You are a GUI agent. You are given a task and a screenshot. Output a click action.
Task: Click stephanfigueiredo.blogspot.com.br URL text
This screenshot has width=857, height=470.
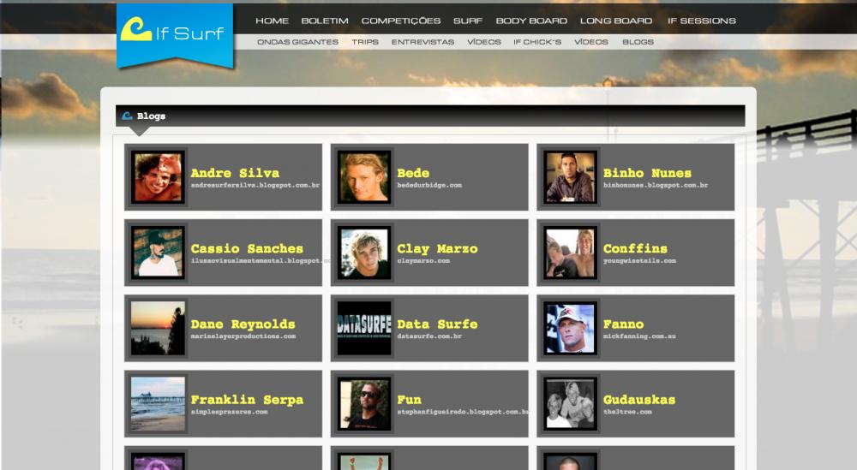(x=463, y=412)
